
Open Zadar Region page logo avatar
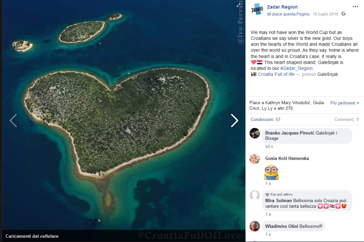257,10
